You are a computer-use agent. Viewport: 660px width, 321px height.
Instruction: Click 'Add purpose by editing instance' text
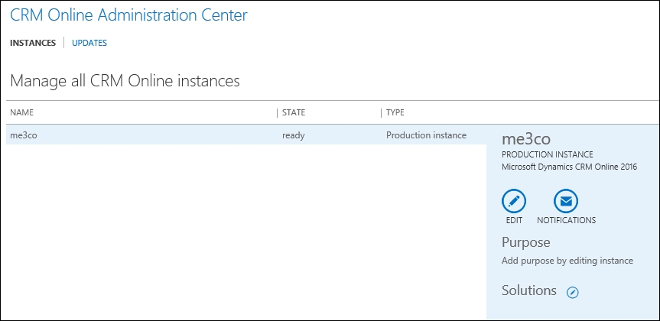point(567,261)
